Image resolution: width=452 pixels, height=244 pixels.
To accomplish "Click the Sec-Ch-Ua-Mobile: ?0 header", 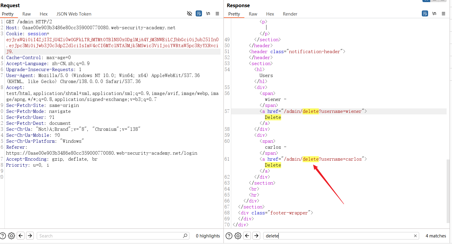I will pos(33,135).
